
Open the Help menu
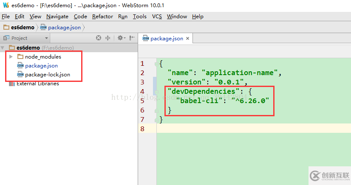pyautogui.click(x=198, y=17)
